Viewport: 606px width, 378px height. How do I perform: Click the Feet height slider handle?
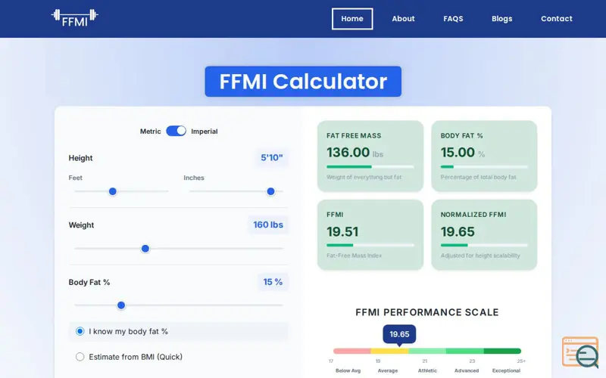[112, 191]
